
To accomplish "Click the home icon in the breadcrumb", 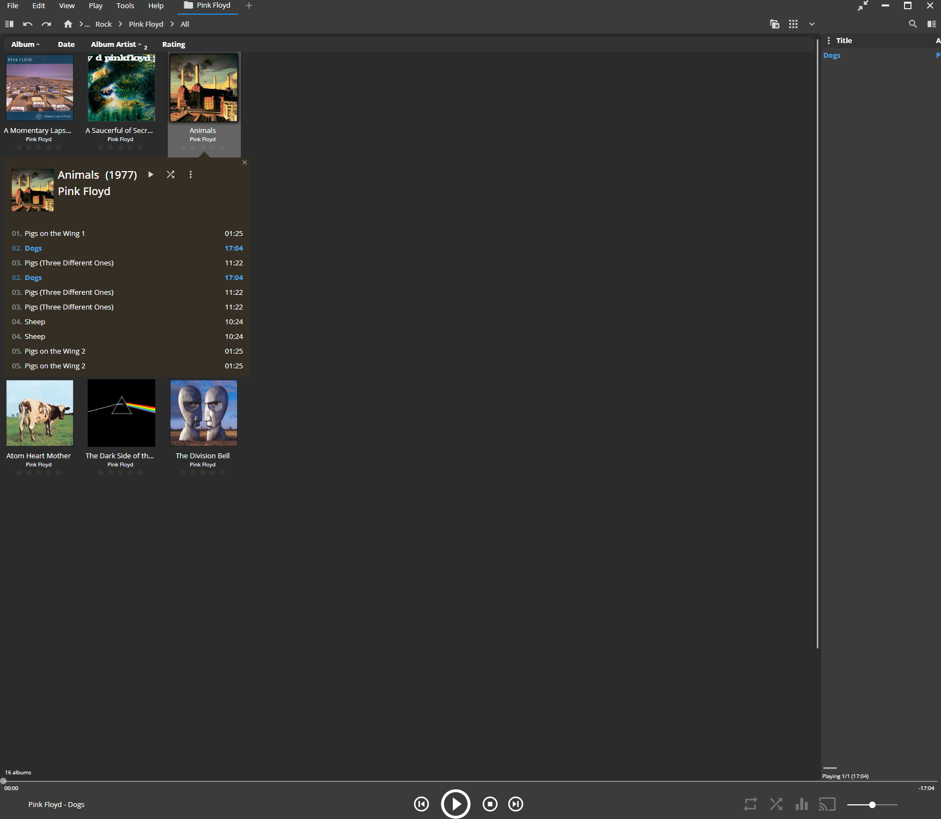I will point(68,24).
